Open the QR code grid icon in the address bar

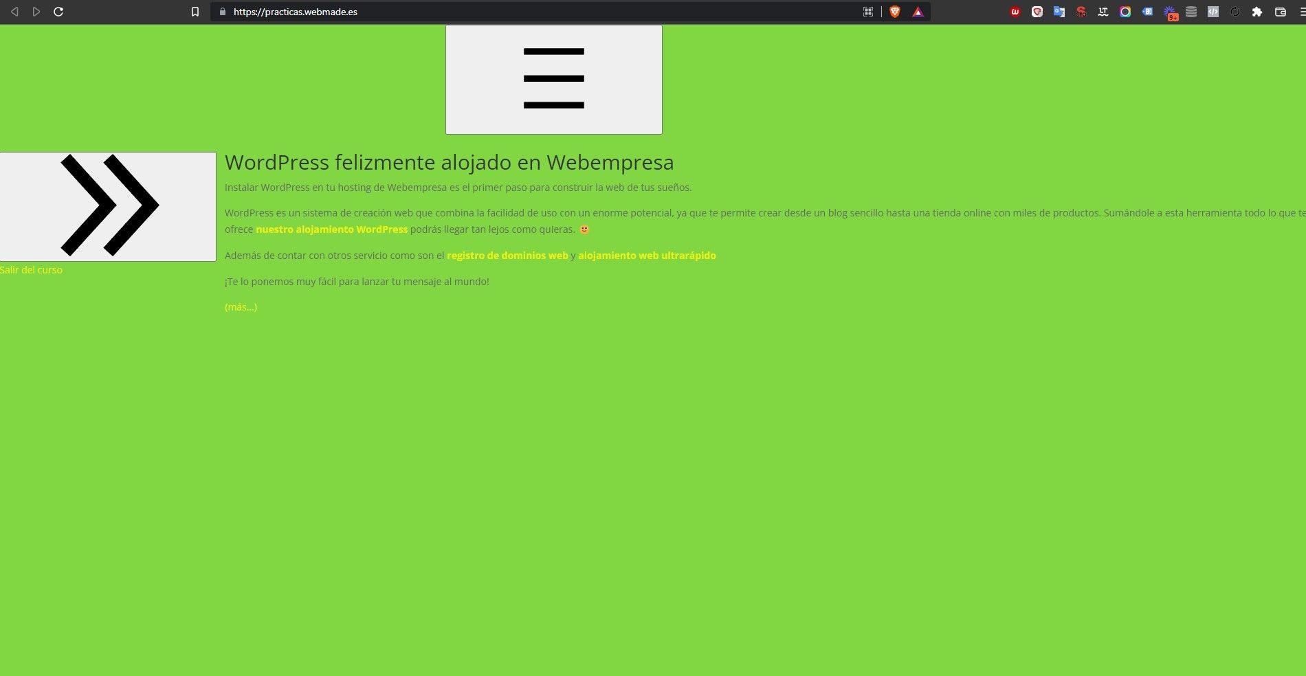coord(868,12)
